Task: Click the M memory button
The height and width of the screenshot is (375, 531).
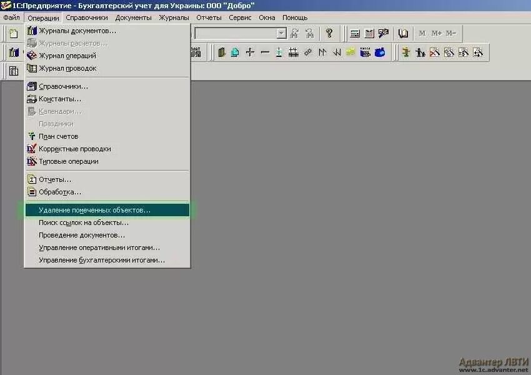Action: 422,33
